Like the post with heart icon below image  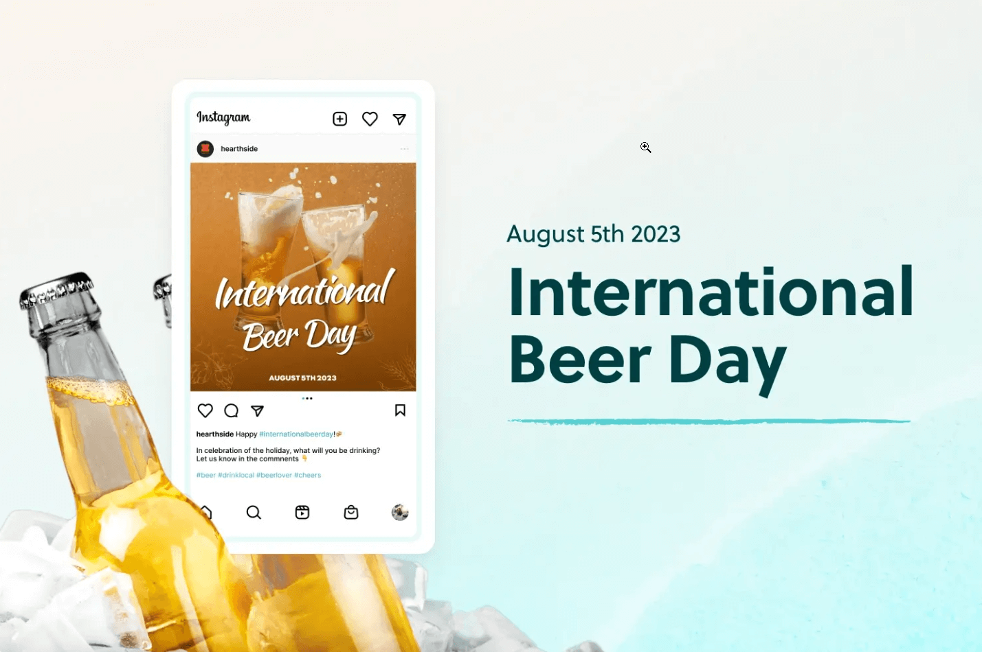click(205, 410)
